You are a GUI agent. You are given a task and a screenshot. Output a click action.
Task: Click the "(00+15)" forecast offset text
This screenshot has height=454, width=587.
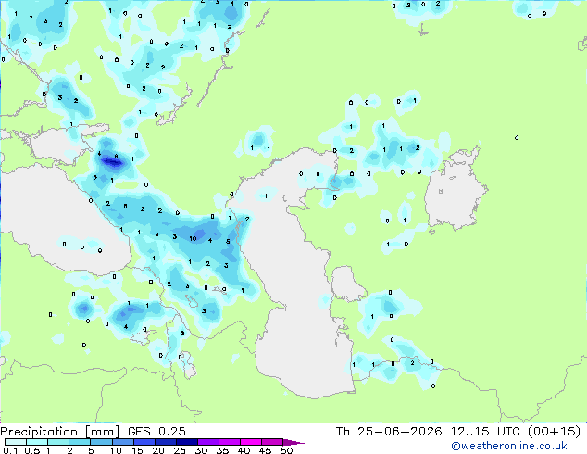click(x=554, y=432)
